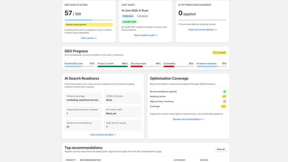Click the 1 products tag
Screen dimensions: 288x162
coord(142,16)
